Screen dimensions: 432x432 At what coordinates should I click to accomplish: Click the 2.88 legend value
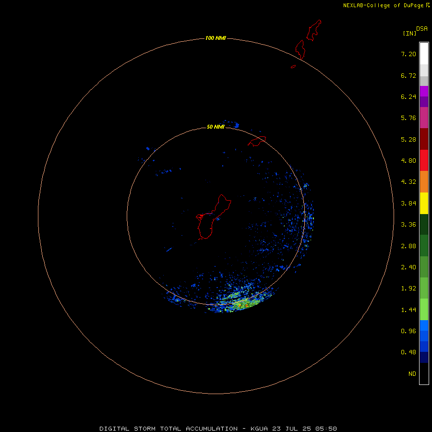(x=408, y=246)
